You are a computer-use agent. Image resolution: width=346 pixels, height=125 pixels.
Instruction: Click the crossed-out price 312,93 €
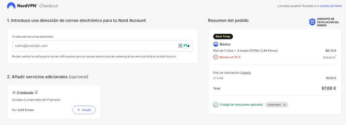tap(329, 57)
